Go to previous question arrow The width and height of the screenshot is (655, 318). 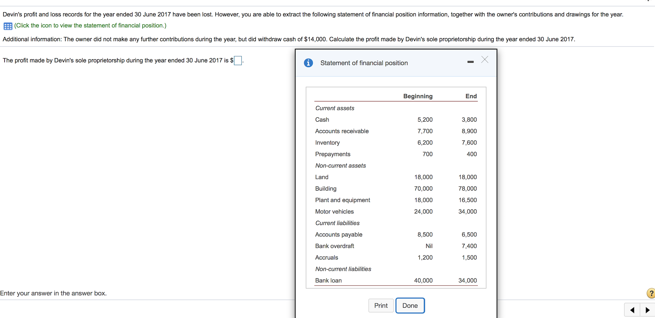[x=632, y=310]
